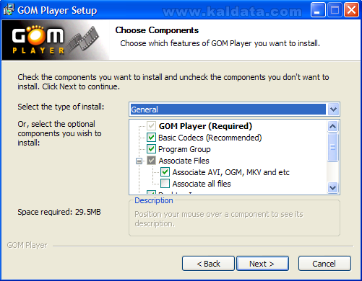Open the install type dropdown arrow
The width and height of the screenshot is (362, 281).
click(333, 110)
